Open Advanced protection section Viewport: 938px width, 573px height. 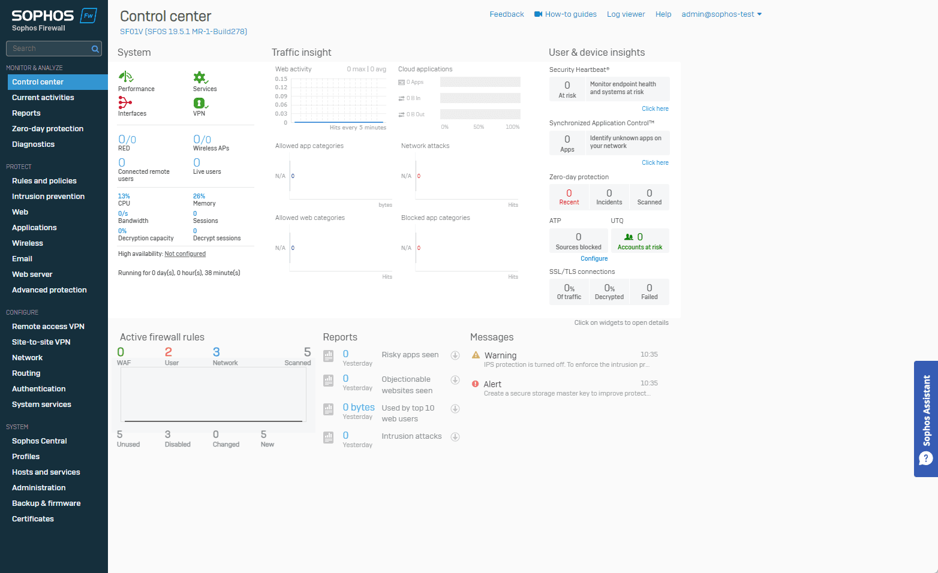50,290
